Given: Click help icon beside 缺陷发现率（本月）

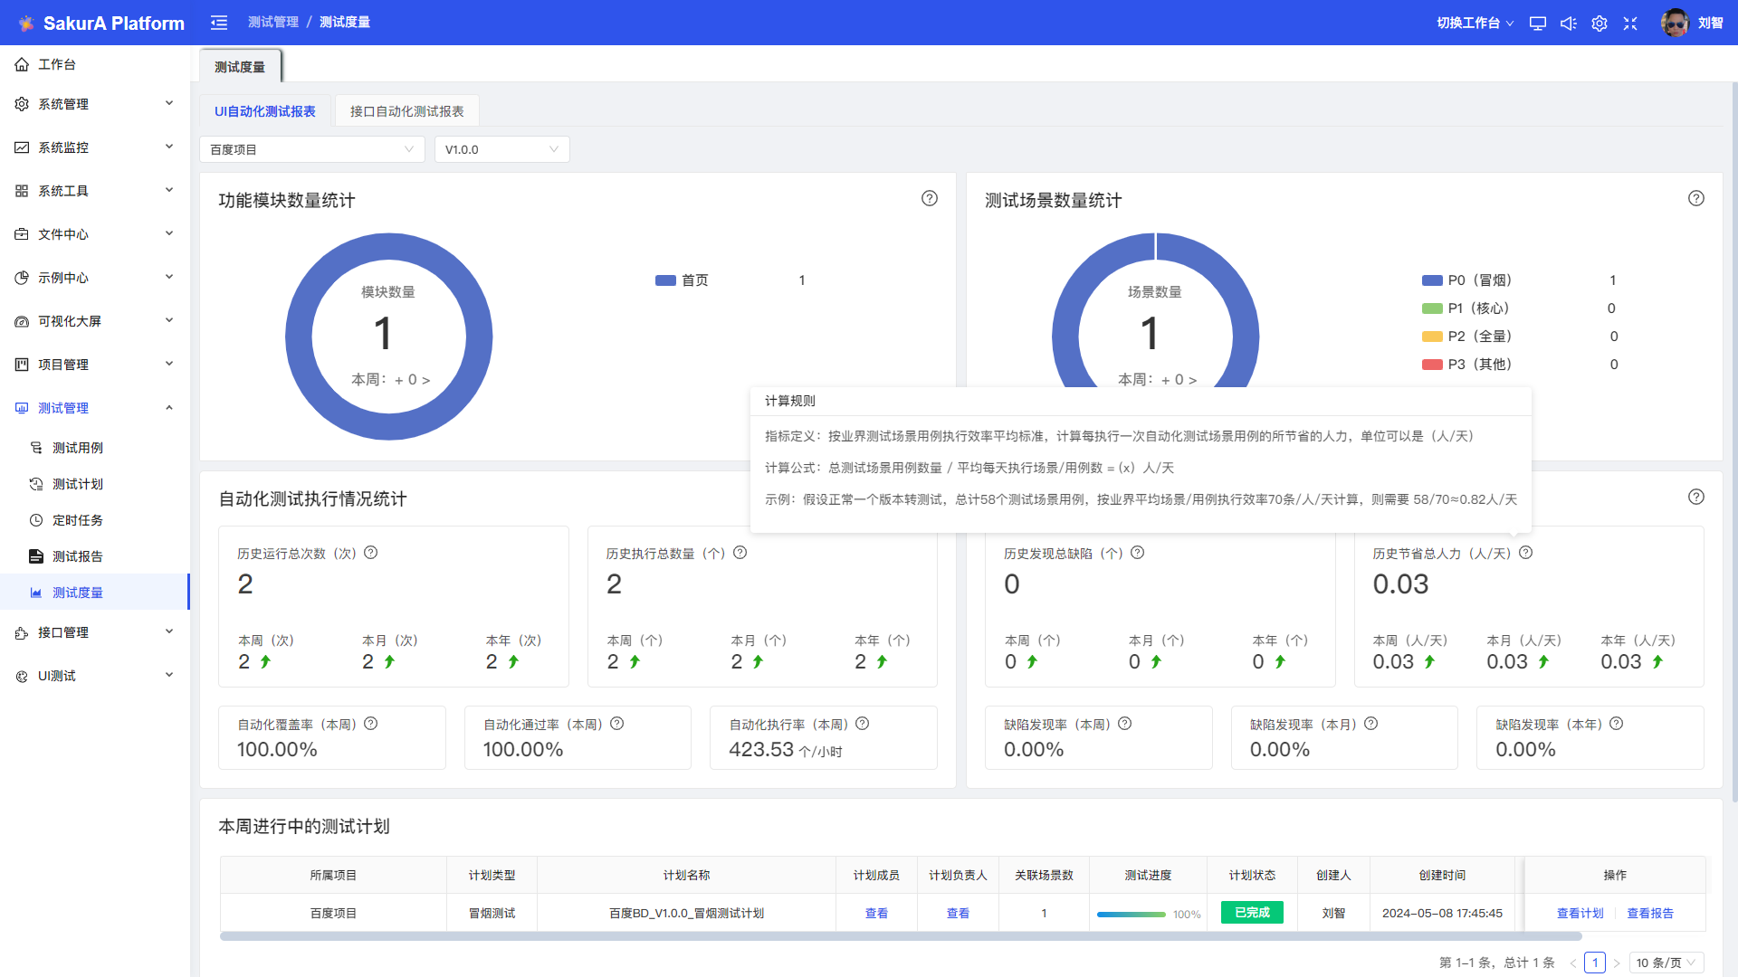Looking at the screenshot, I should point(1370,724).
